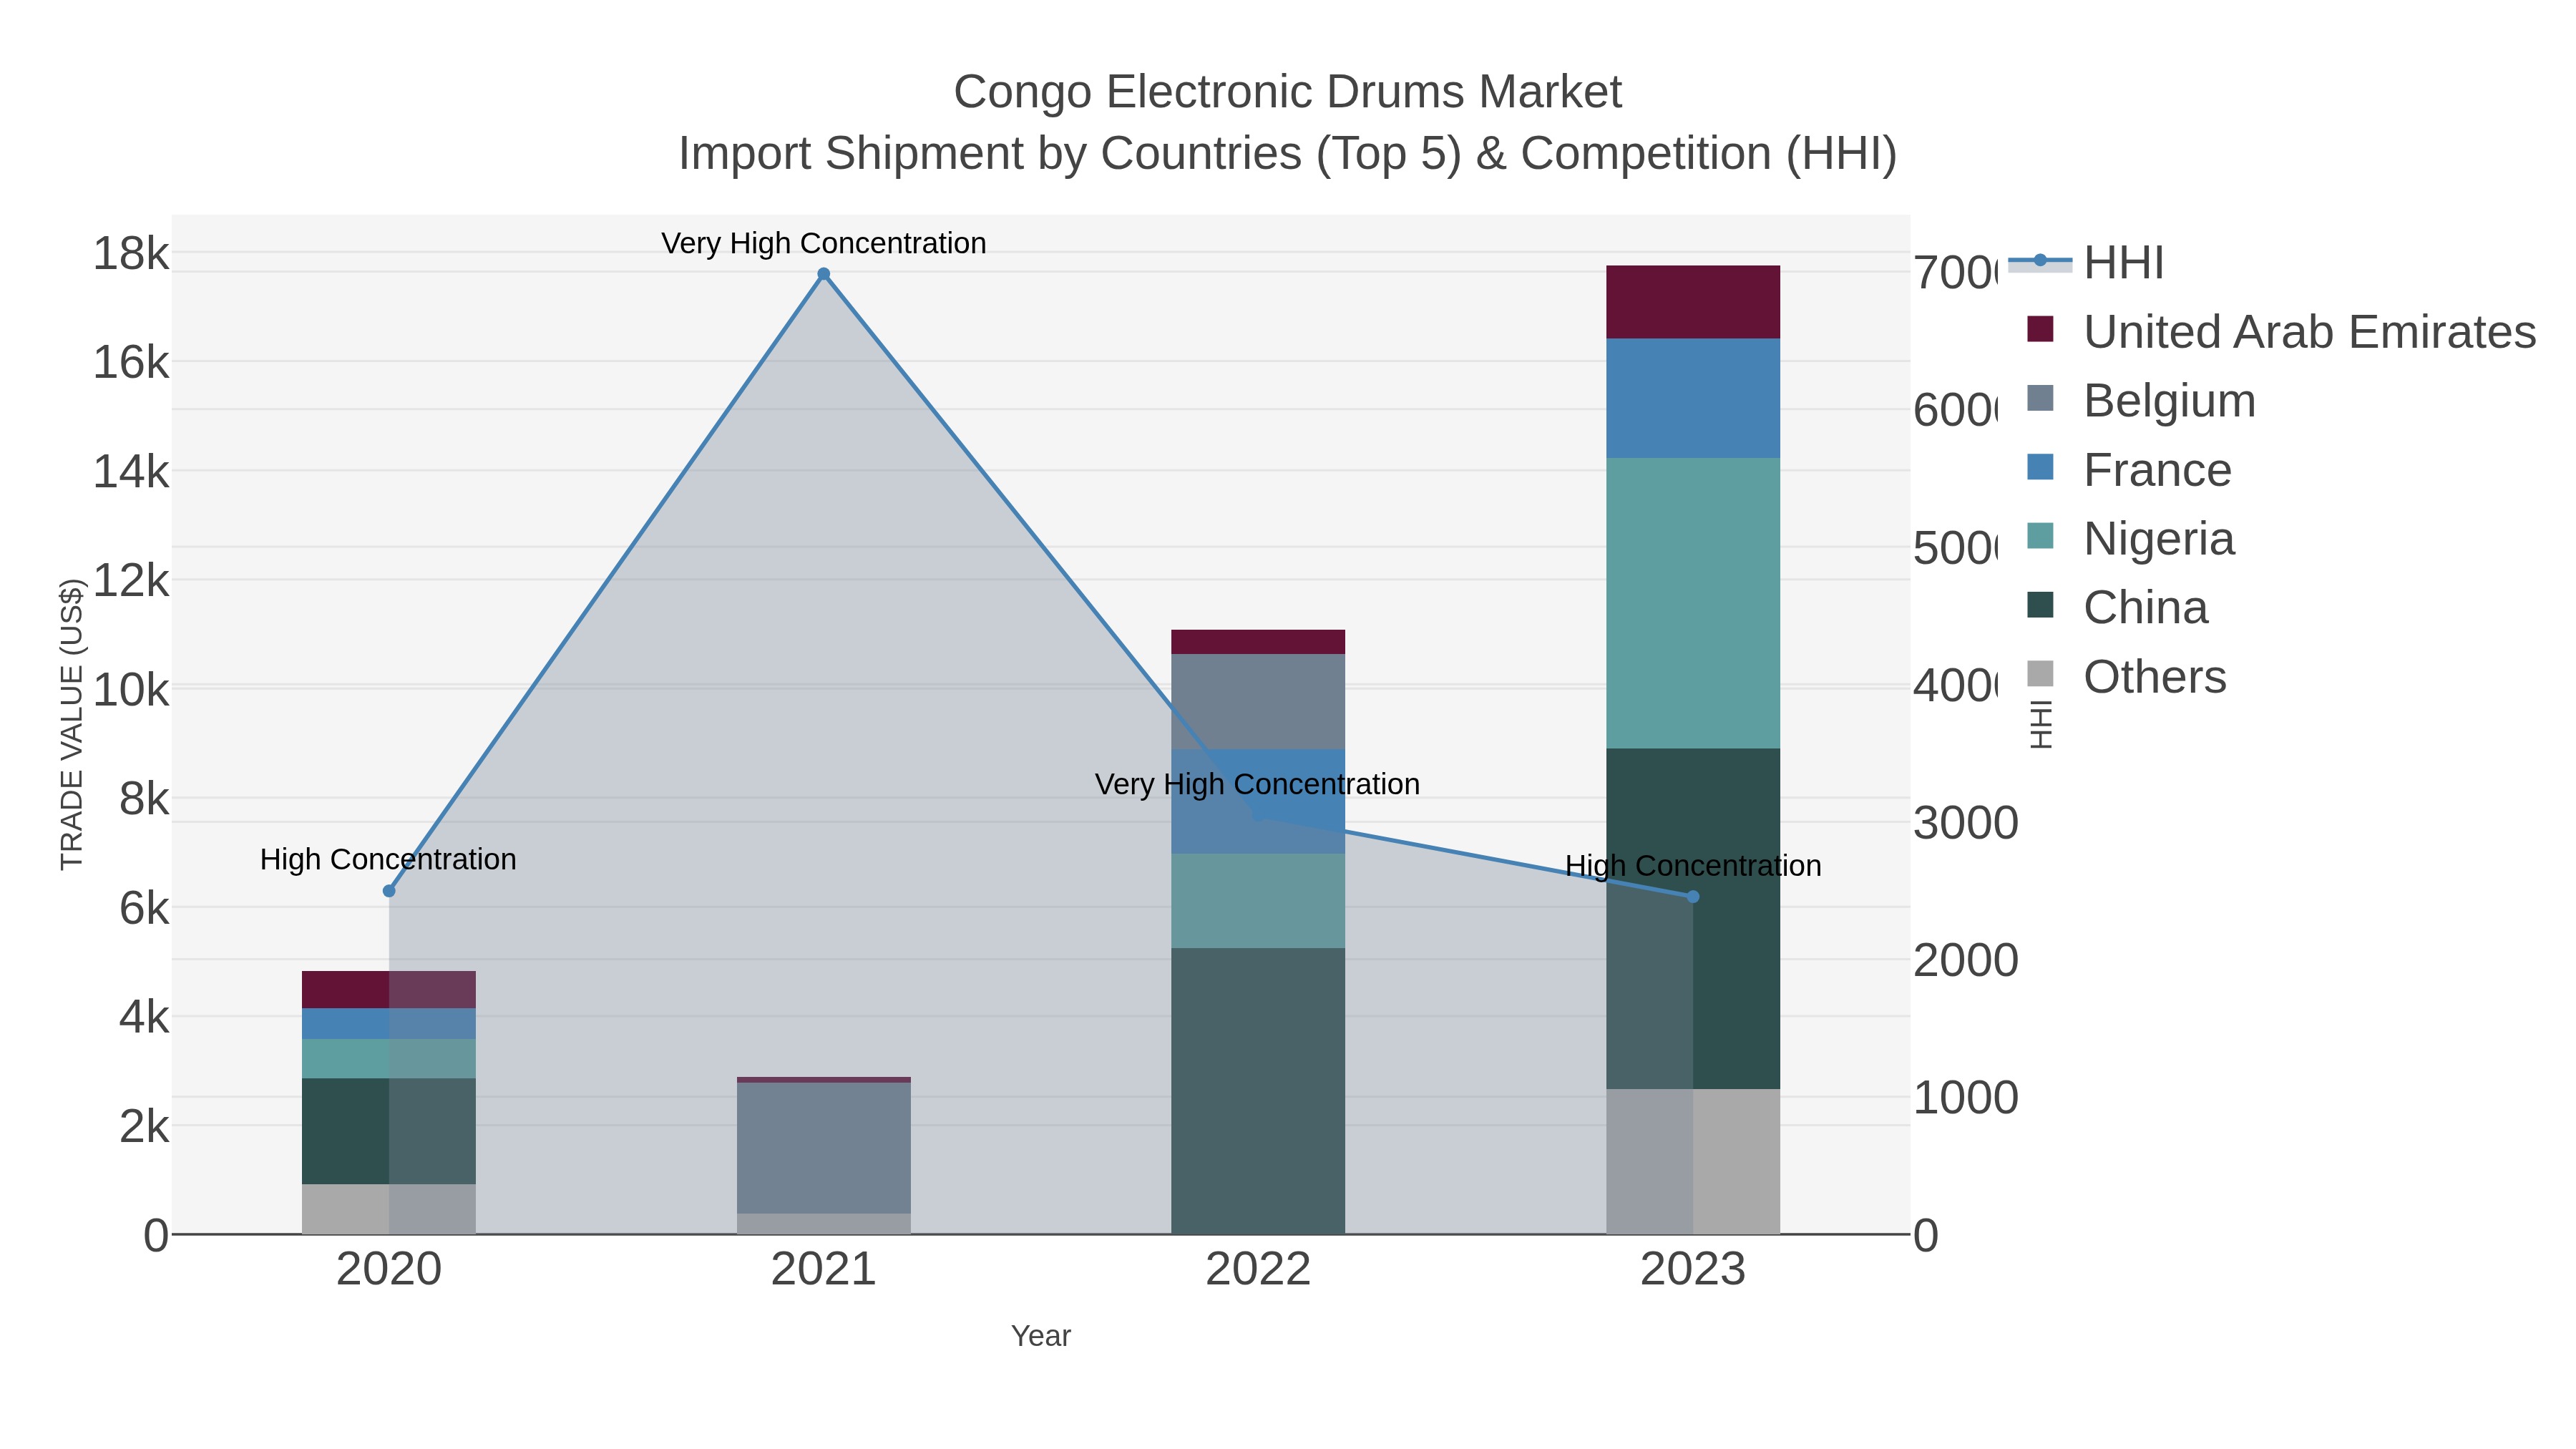Click Others segment of 2020 bar
This screenshot has width=2576, height=1449.
click(389, 1209)
